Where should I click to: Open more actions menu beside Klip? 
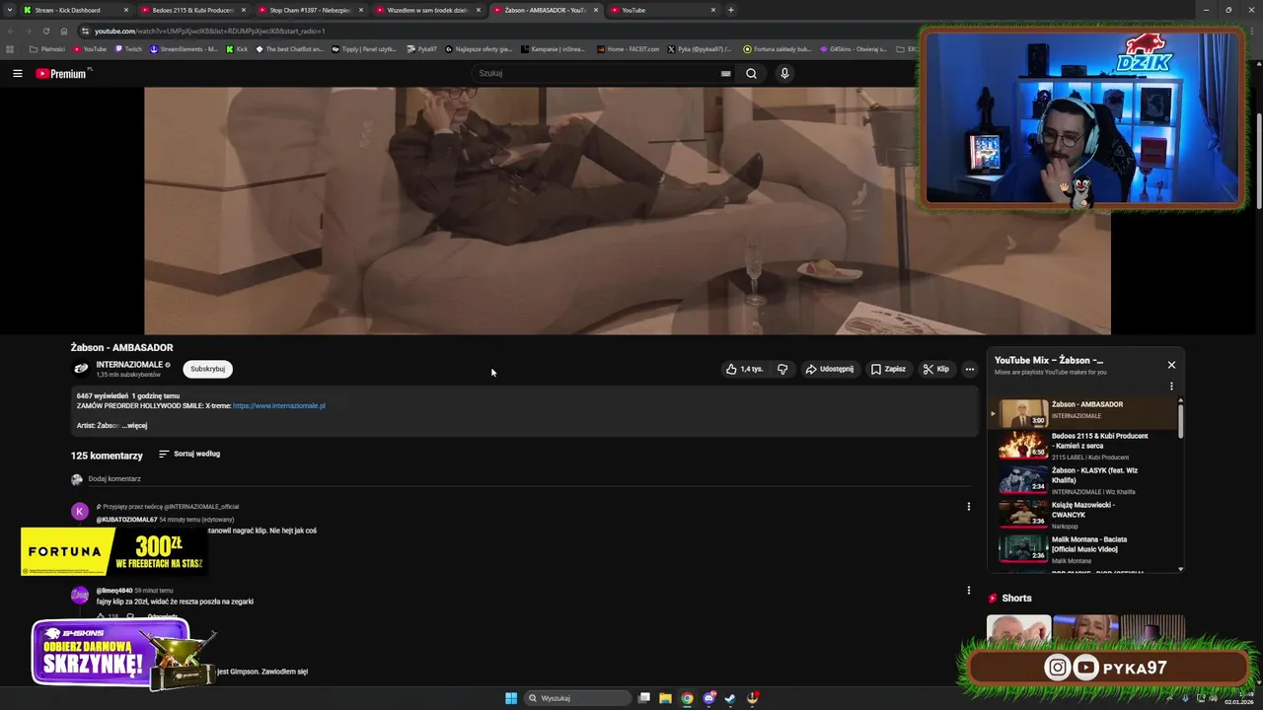click(969, 369)
